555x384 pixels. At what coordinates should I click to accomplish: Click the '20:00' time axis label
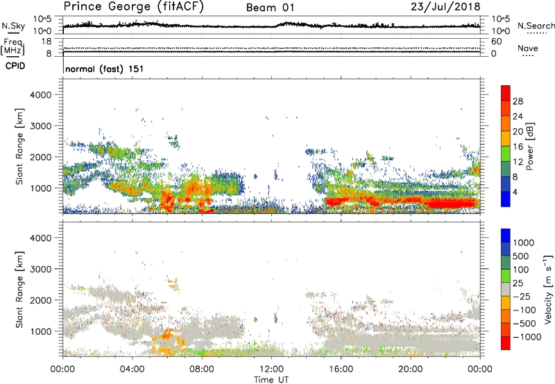pyautogui.click(x=410, y=369)
